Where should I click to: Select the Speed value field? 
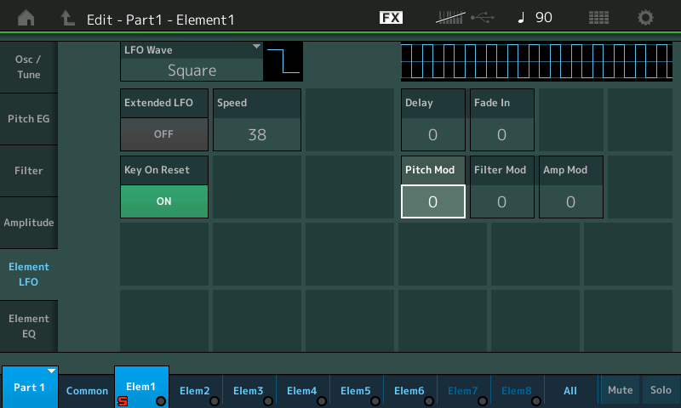click(x=256, y=134)
